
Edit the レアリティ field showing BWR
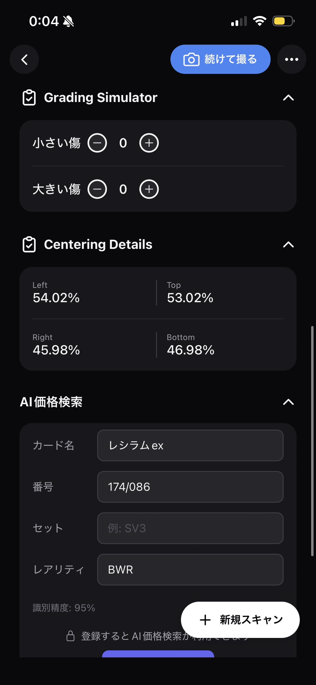click(190, 569)
